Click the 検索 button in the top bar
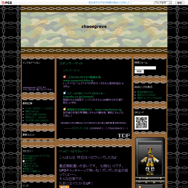188x188 pixels. click(x=180, y=3)
